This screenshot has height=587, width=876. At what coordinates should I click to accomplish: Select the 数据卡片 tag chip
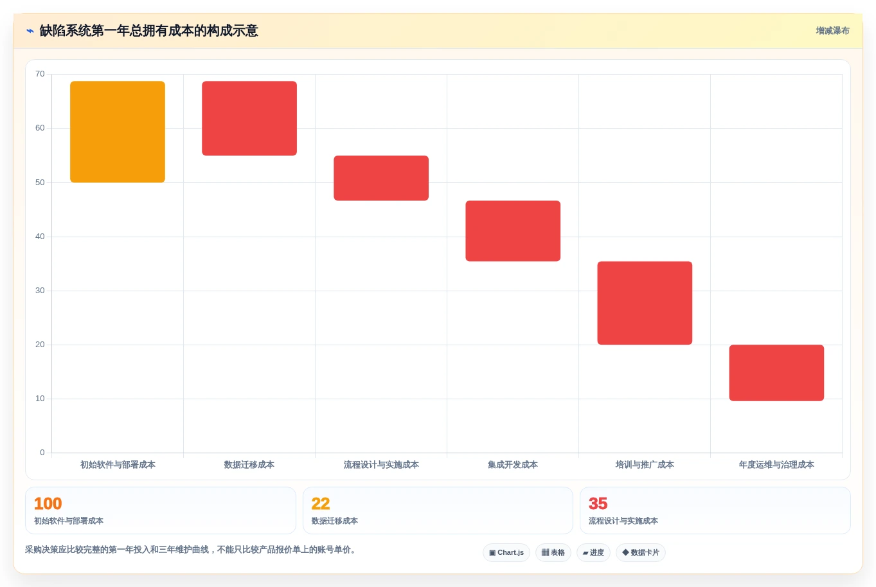(x=641, y=553)
